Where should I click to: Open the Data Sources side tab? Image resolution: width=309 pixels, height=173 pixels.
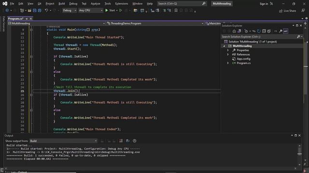(3, 24)
